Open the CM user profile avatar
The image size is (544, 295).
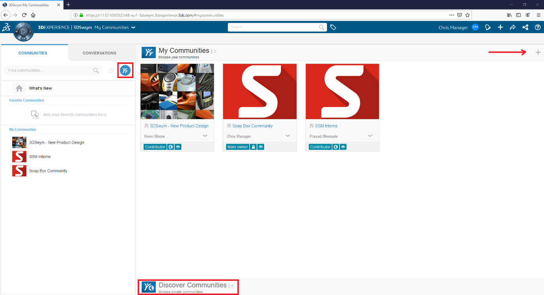[x=475, y=28]
